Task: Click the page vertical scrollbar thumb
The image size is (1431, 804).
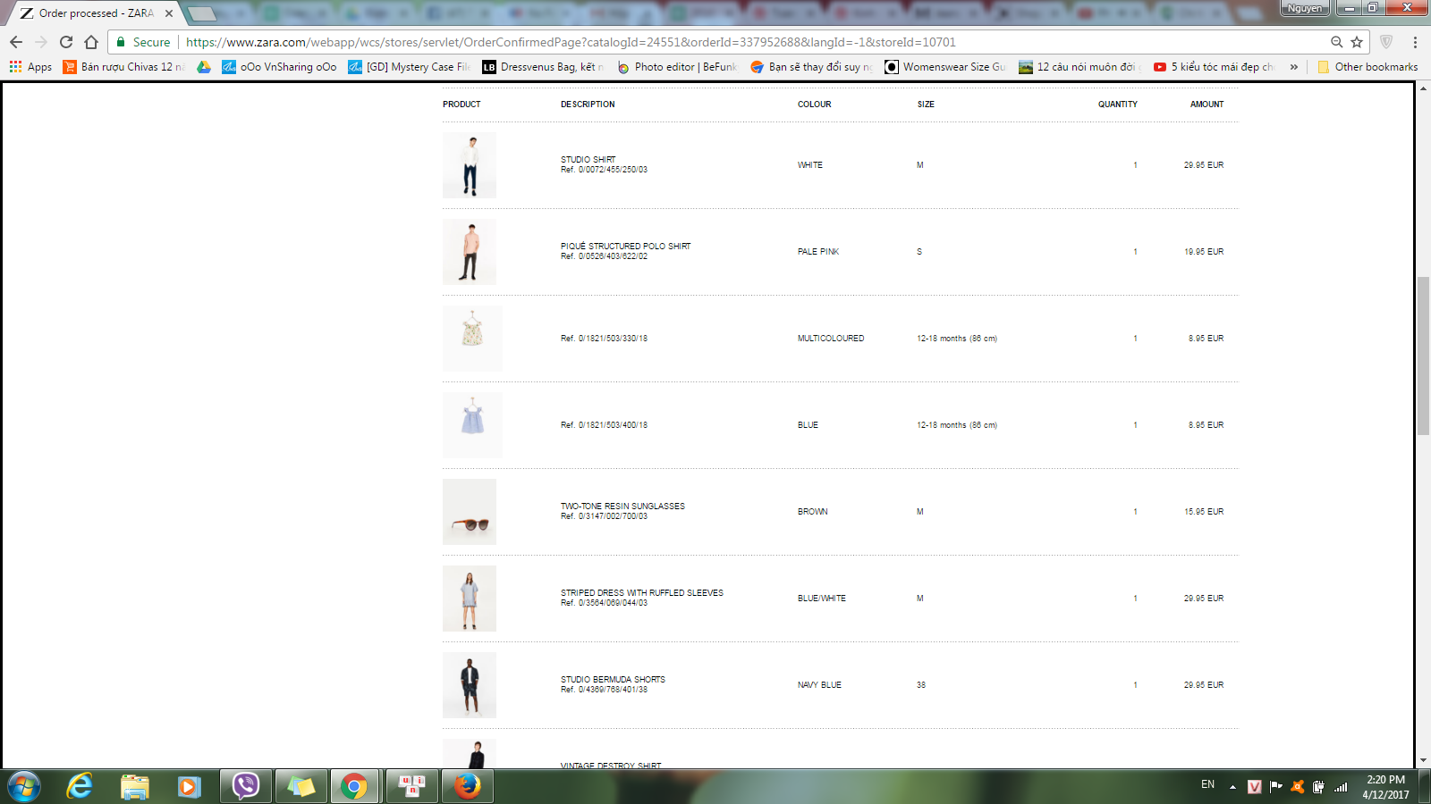Action: tap(1423, 356)
